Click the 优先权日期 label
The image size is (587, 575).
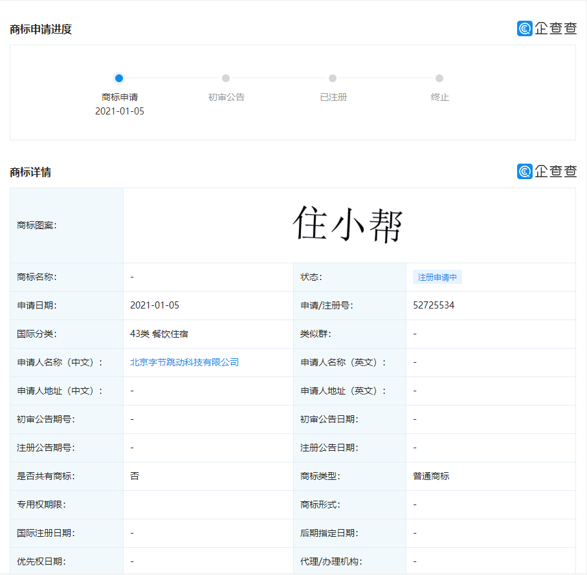[41, 561]
